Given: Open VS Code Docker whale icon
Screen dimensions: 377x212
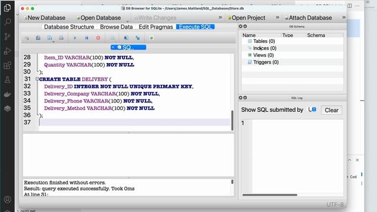Looking at the screenshot, I should click(x=8, y=94).
